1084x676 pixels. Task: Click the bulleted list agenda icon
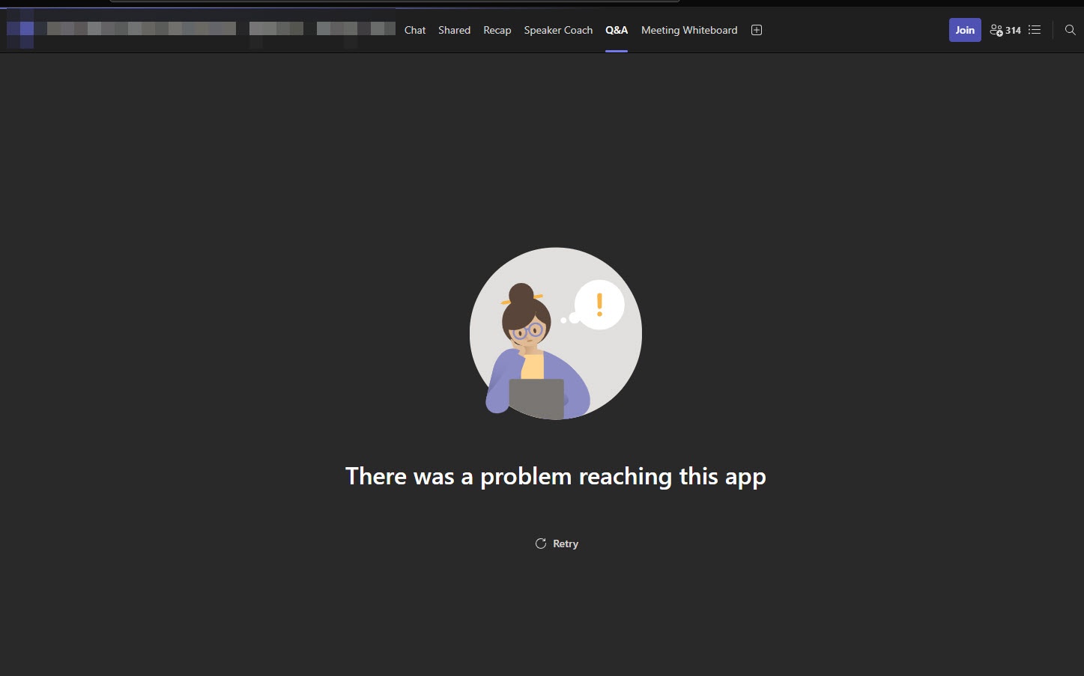point(1035,30)
